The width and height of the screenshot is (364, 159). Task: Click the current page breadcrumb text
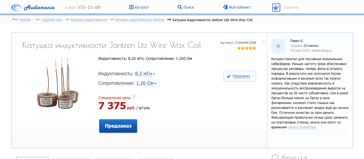click(x=212, y=20)
